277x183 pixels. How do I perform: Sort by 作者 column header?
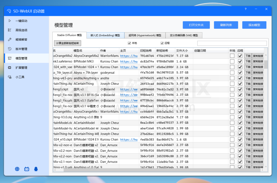pos(109,51)
